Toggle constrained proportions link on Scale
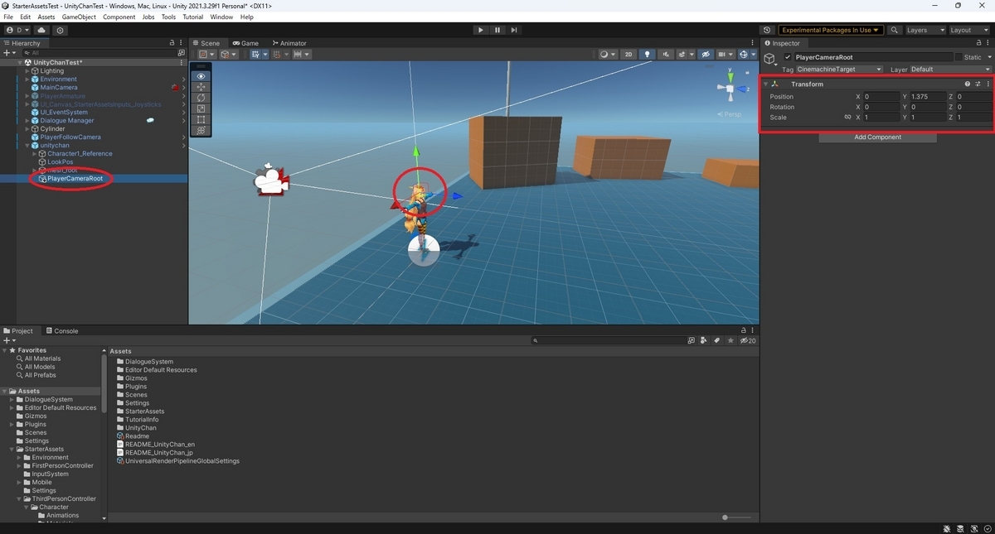The image size is (995, 534). [x=847, y=118]
